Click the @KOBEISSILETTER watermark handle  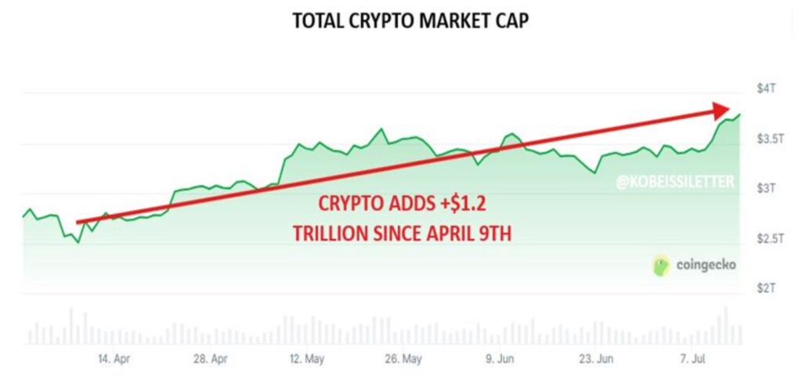pyautogui.click(x=676, y=182)
